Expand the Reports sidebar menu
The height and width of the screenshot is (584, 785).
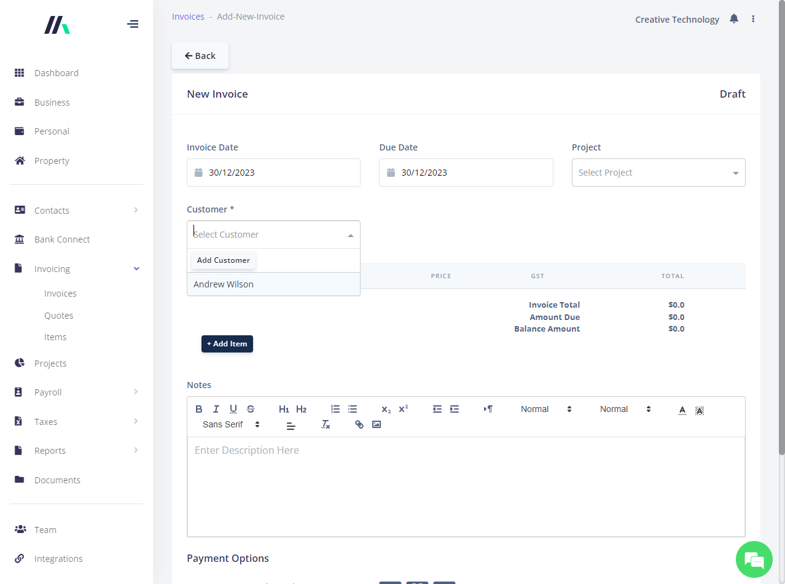coord(76,450)
